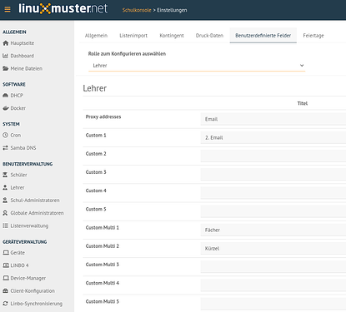Image resolution: width=346 pixels, height=312 pixels.
Task: Open the Druck-Daten tab
Action: (x=209, y=36)
